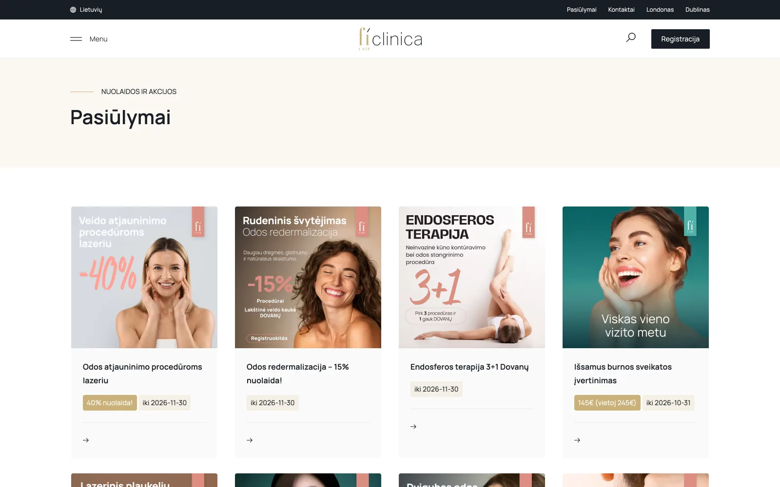Open Odos redermalizacija – 15% nuolaida! title
Screen dimensions: 780x487
297,374
